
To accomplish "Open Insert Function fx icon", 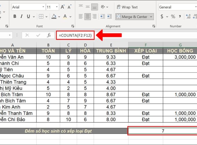I will 49,35.
